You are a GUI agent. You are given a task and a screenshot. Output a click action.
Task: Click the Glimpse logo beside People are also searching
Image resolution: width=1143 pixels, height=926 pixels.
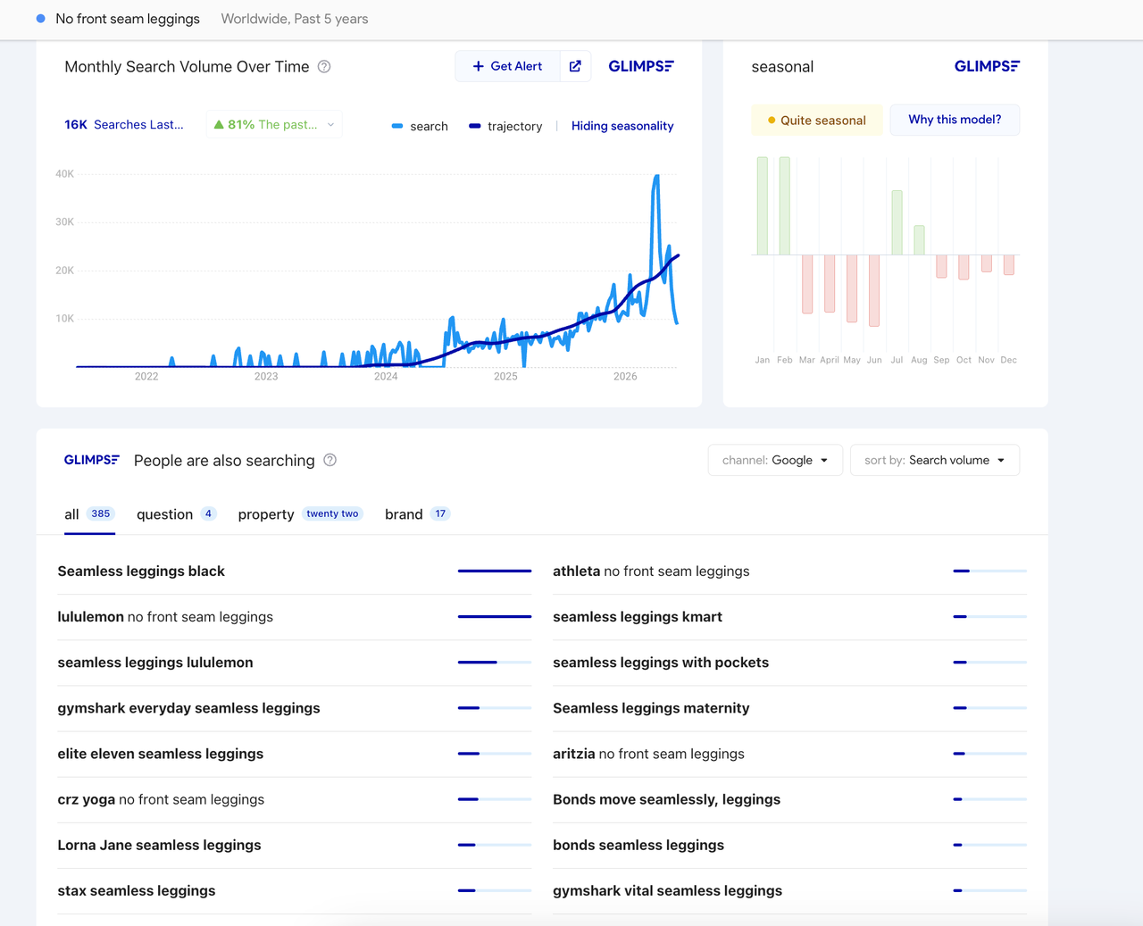(x=91, y=460)
